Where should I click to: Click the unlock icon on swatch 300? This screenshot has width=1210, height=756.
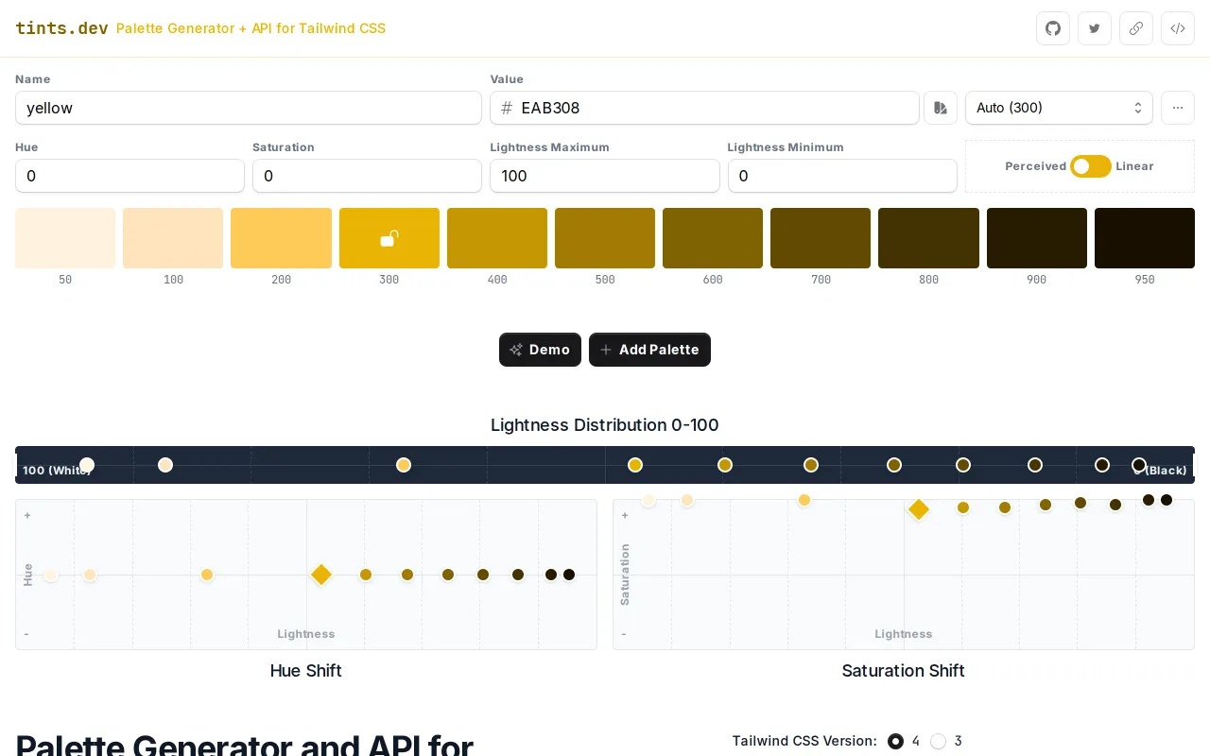click(389, 238)
